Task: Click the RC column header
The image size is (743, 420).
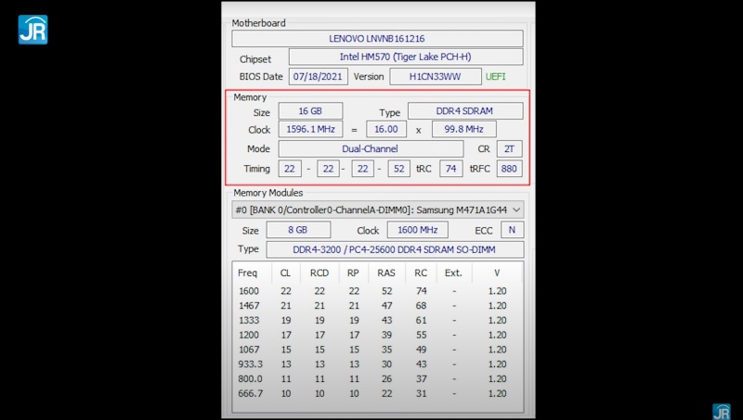Action: pos(421,273)
